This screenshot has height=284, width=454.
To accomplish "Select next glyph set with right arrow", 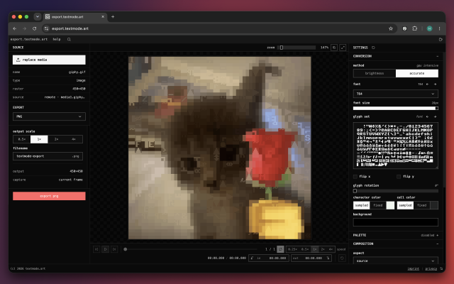I will click(435, 116).
